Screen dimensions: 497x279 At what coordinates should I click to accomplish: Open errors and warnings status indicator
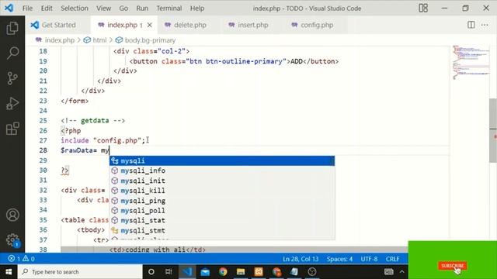pyautogui.click(x=21, y=259)
